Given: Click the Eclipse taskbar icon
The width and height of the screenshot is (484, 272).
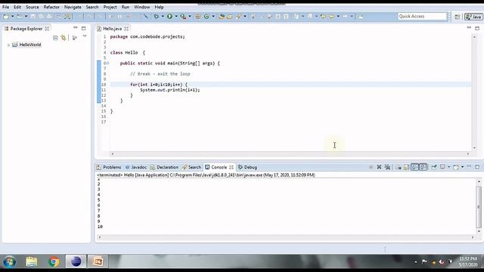Looking at the screenshot, I should coord(76,262).
